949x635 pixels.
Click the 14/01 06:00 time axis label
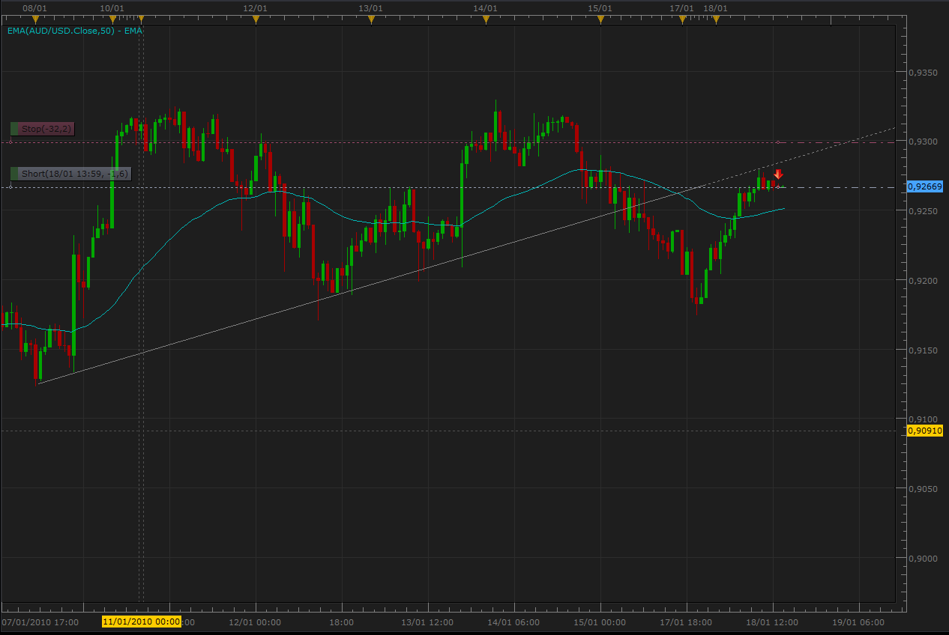click(514, 622)
